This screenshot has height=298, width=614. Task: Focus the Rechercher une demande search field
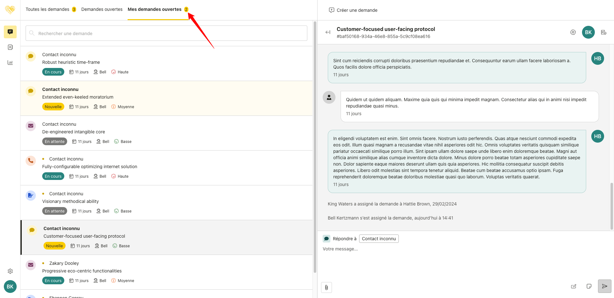166,33
